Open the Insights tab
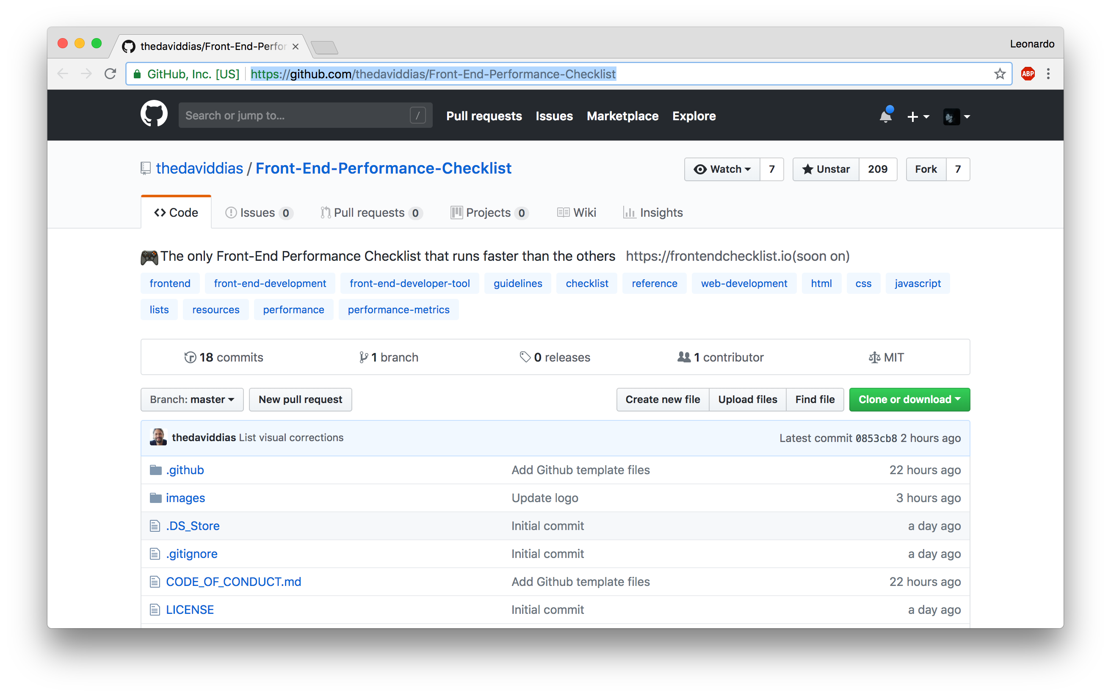 pos(652,212)
